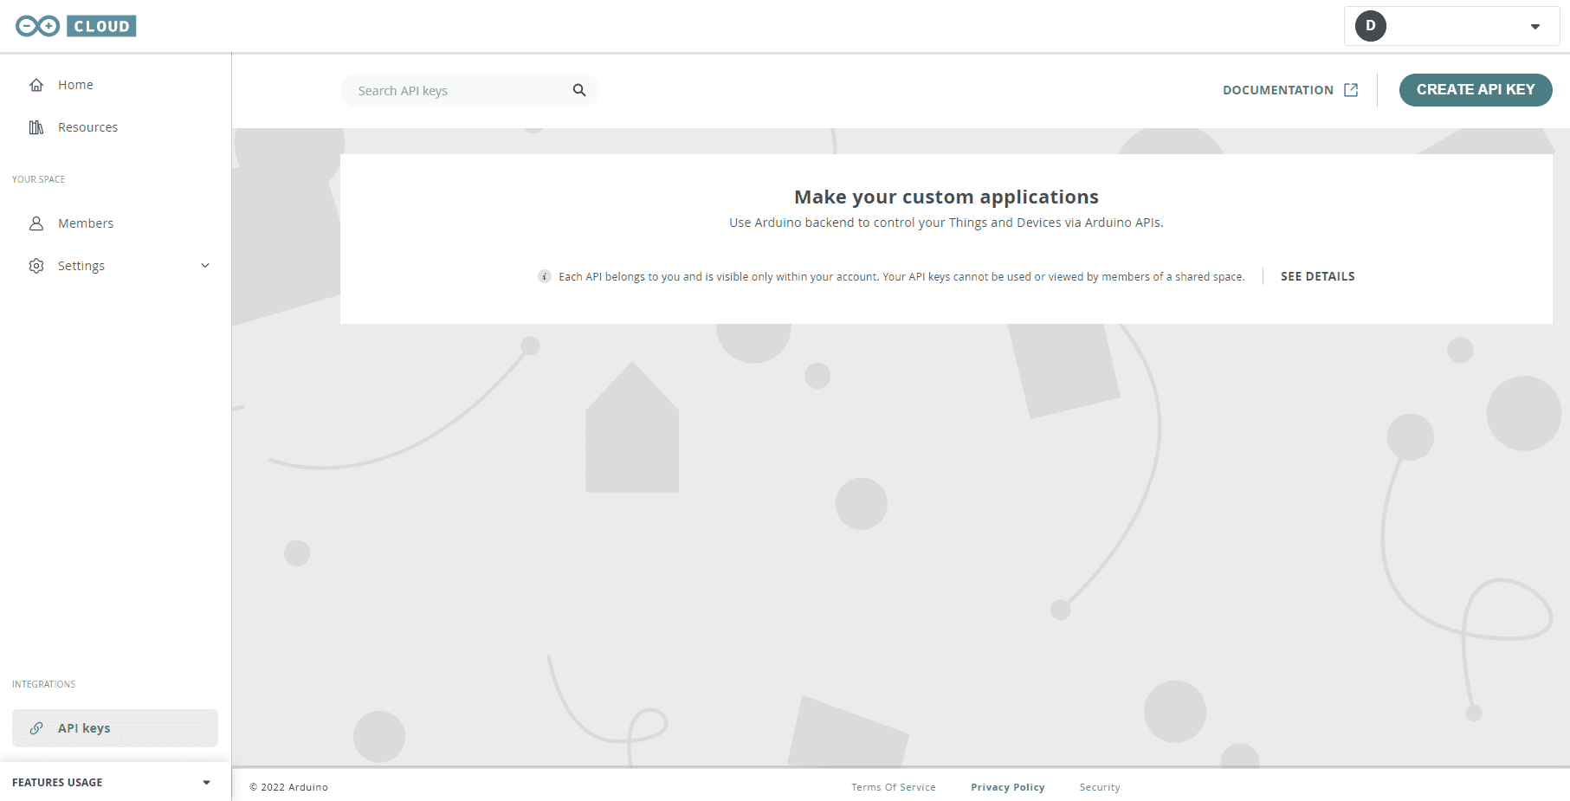This screenshot has width=1570, height=801.
Task: Open the Privacy Policy footer link
Action: click(1007, 787)
